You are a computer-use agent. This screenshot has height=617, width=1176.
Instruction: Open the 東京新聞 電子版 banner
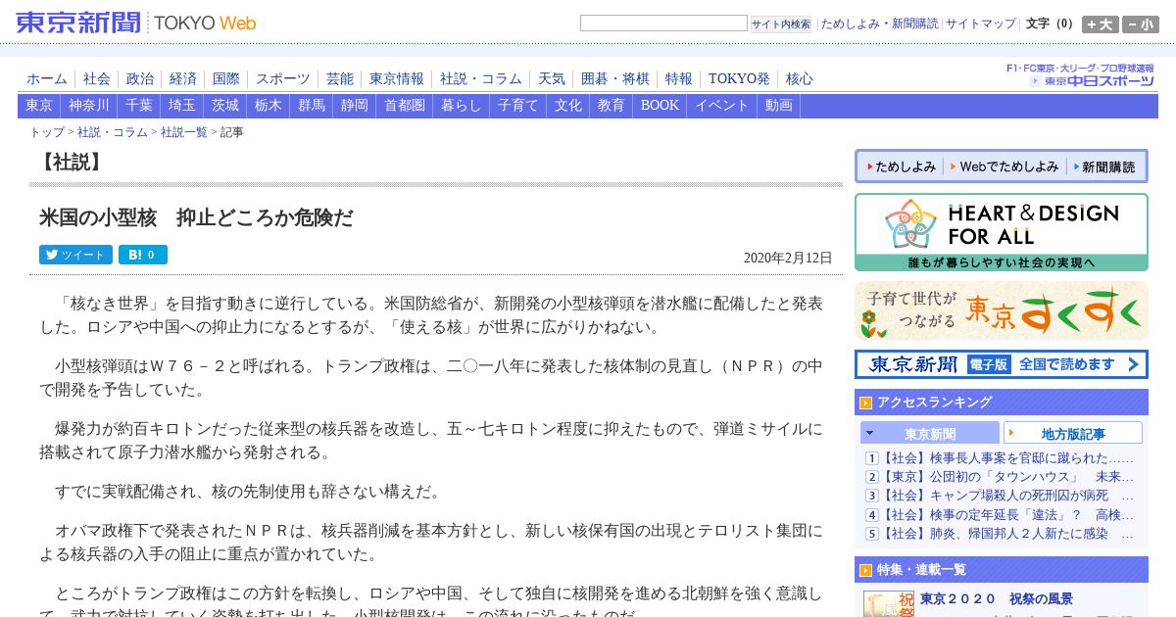click(1002, 364)
